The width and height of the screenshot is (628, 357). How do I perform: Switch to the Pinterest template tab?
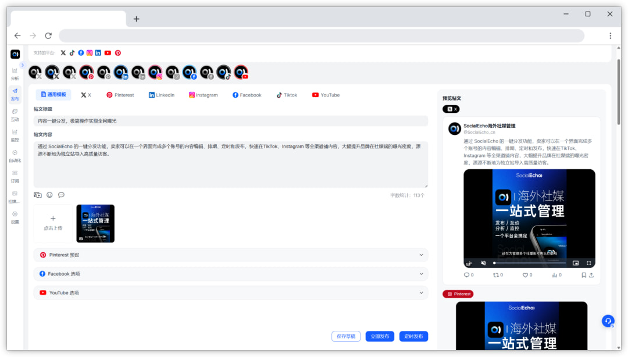[120, 95]
